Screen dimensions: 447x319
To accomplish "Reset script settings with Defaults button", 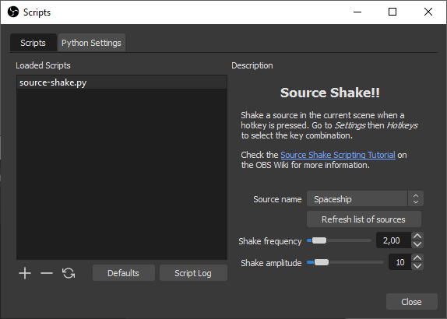I will [x=124, y=273].
